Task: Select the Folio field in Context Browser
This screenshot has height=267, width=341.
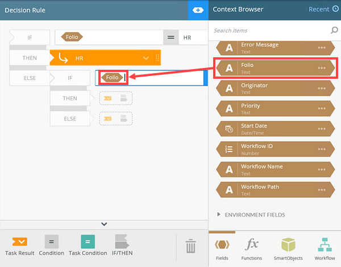Action: [x=275, y=68]
